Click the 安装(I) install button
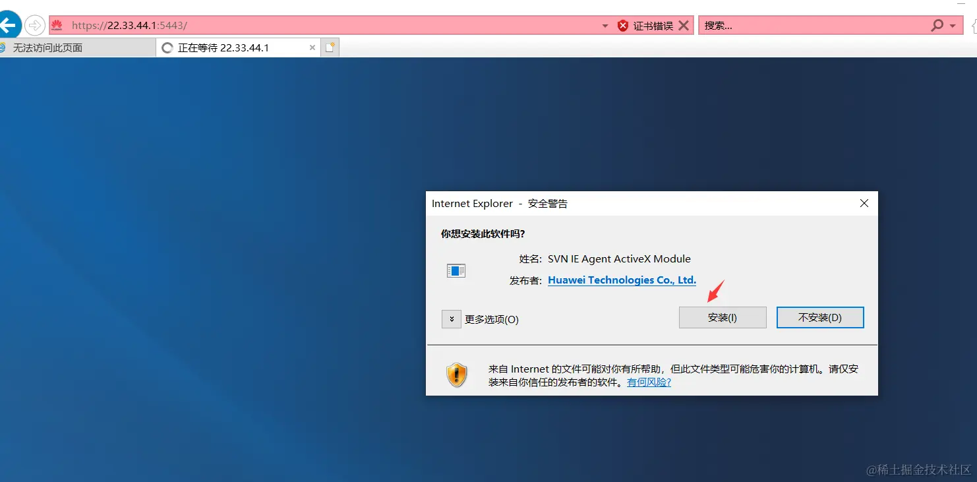This screenshot has width=977, height=482. tap(723, 317)
